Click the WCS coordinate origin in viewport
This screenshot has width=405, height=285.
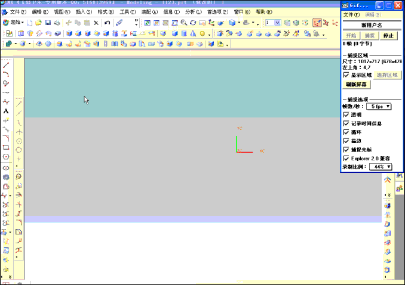[x=237, y=152]
